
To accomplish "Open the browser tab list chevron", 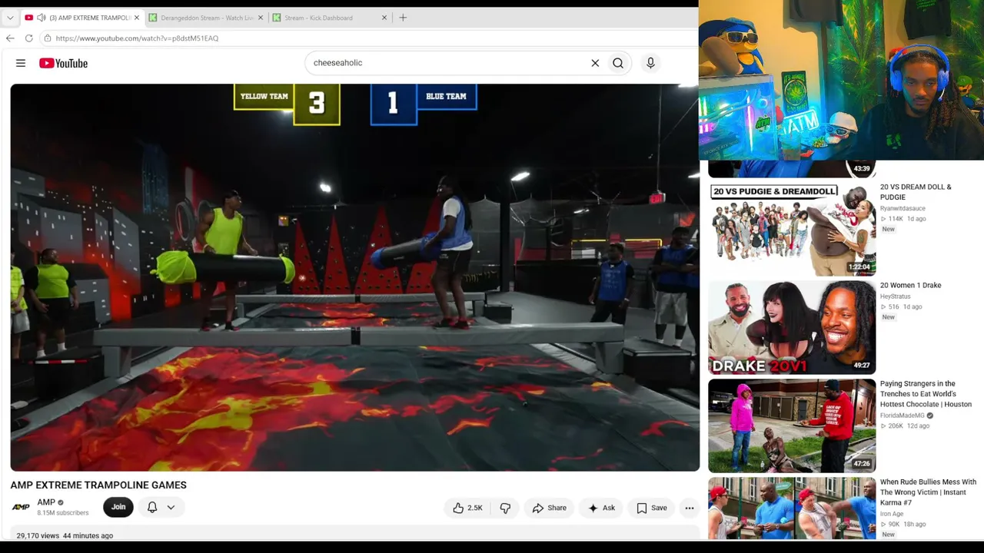I will coord(10,18).
